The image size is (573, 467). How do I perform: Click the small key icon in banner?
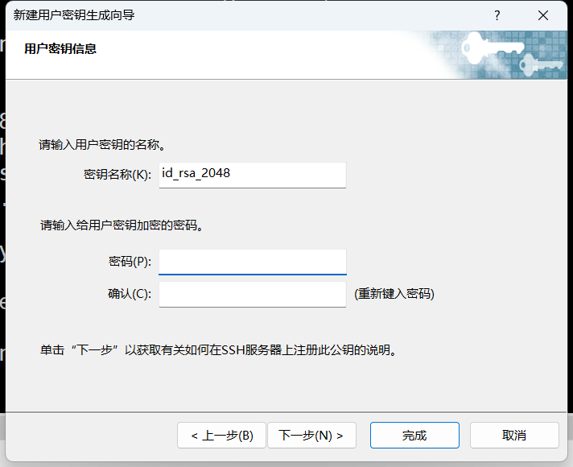pyautogui.click(x=538, y=64)
